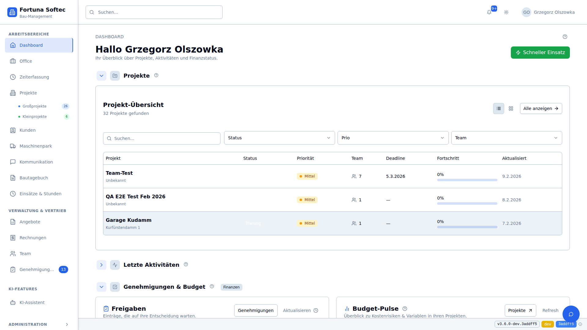Click the info icon next to Budget-Pulse
The width and height of the screenshot is (587, 330).
405,309
